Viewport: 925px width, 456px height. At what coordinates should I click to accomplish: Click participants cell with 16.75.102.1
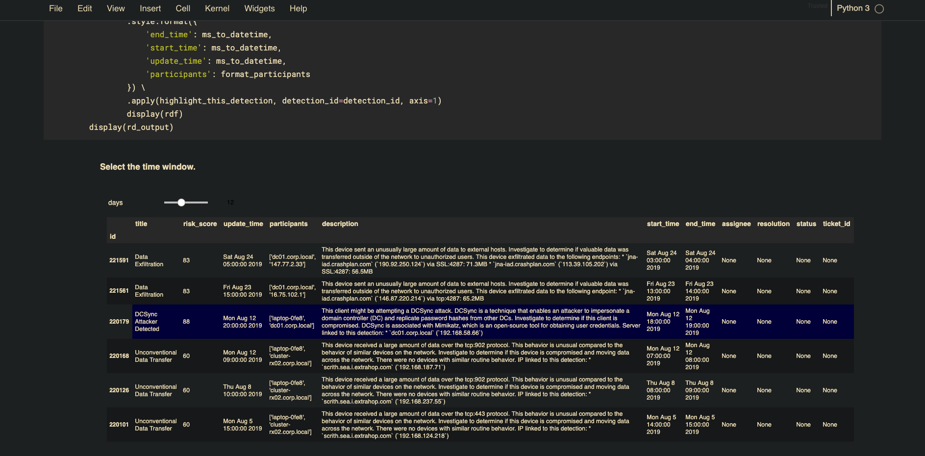tap(293, 291)
